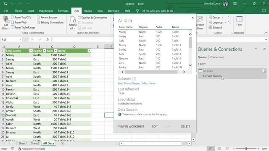Close the Queries & Connections pane
Screen dimensions: 269x151
[264, 49]
